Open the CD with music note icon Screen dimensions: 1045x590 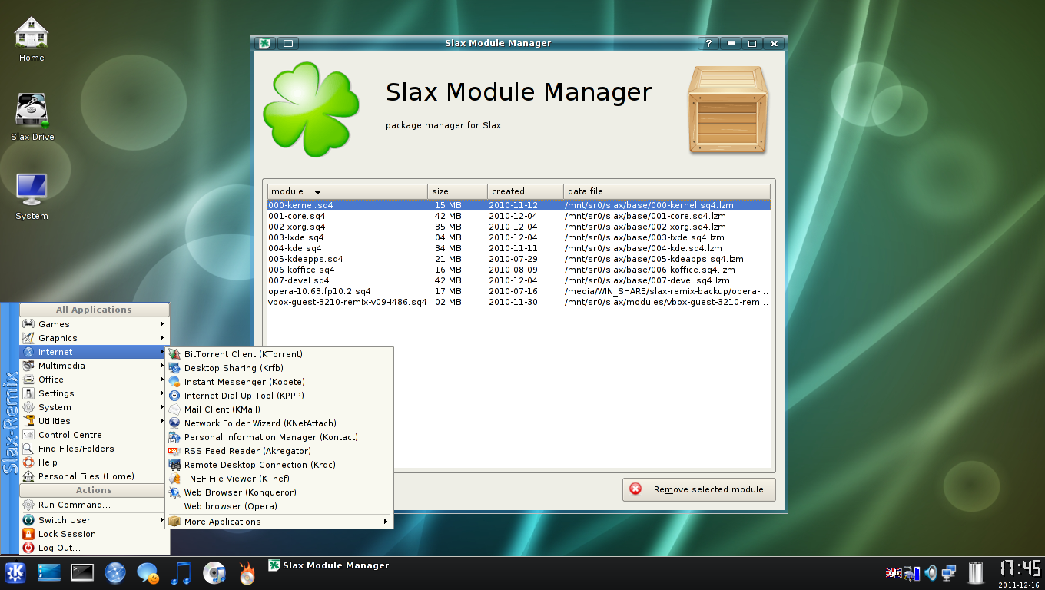(x=214, y=573)
